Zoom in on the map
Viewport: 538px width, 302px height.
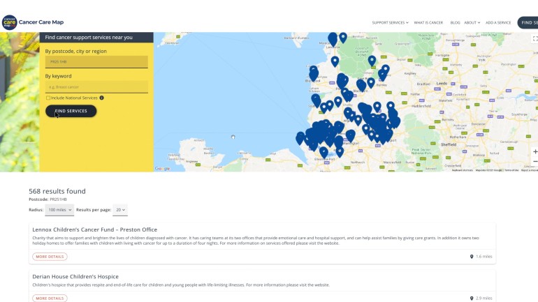coord(535,151)
